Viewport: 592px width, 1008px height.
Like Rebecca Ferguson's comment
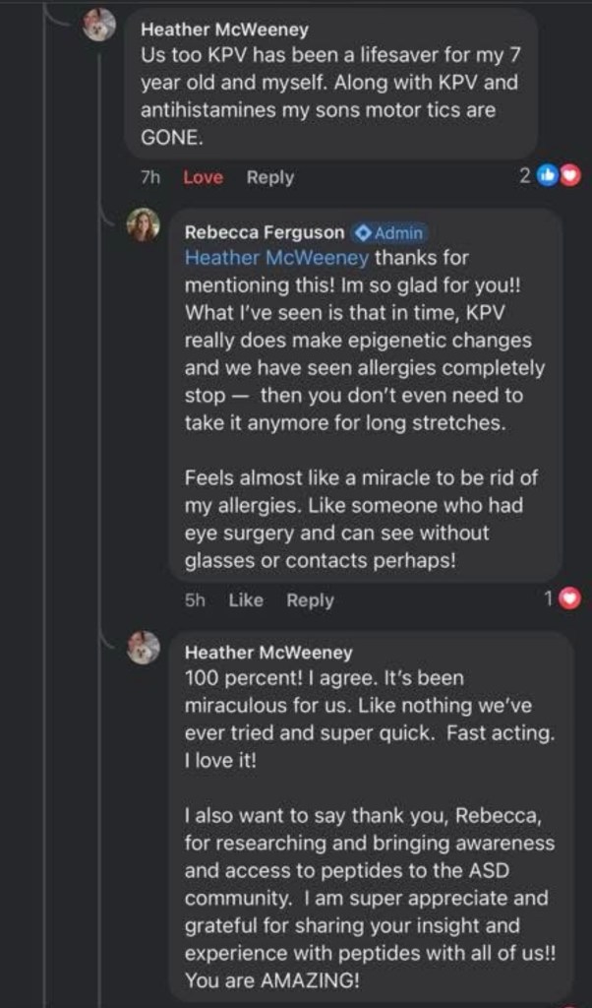pyautogui.click(x=246, y=599)
